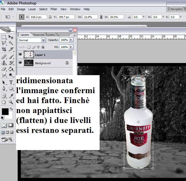186x181 pixels.
Task: Select the Rectangular Marquee tool
Action: tap(4, 37)
